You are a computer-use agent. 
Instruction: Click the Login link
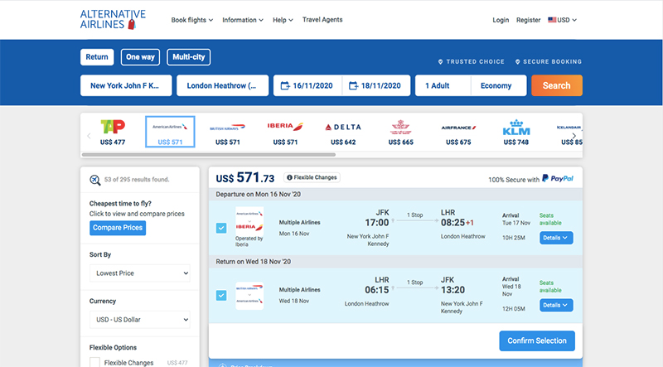[x=501, y=20]
